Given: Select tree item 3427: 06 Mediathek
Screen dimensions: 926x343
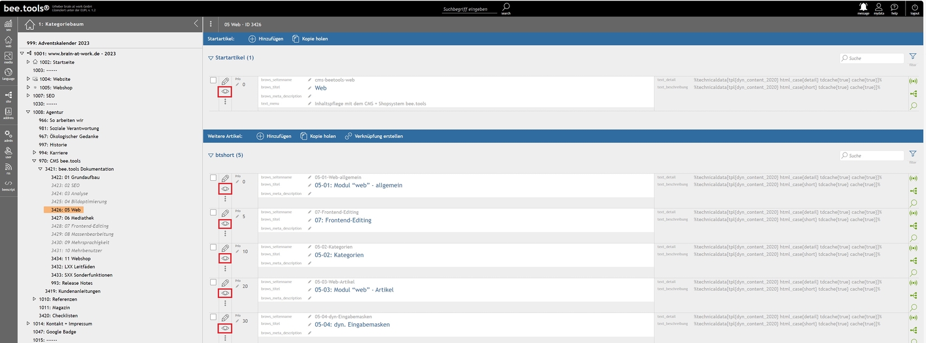Looking at the screenshot, I should 72,218.
